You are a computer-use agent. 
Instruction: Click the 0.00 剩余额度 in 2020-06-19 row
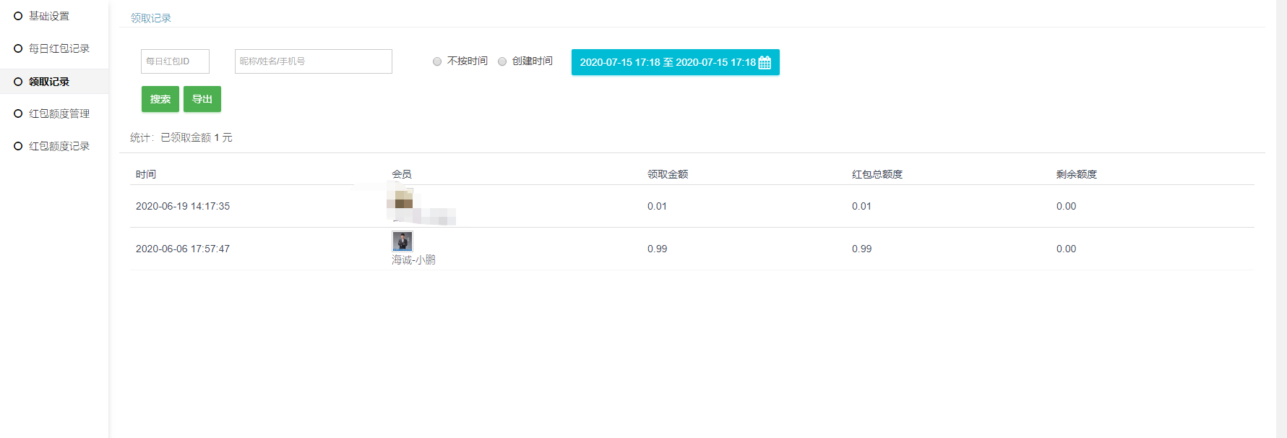click(x=1066, y=206)
